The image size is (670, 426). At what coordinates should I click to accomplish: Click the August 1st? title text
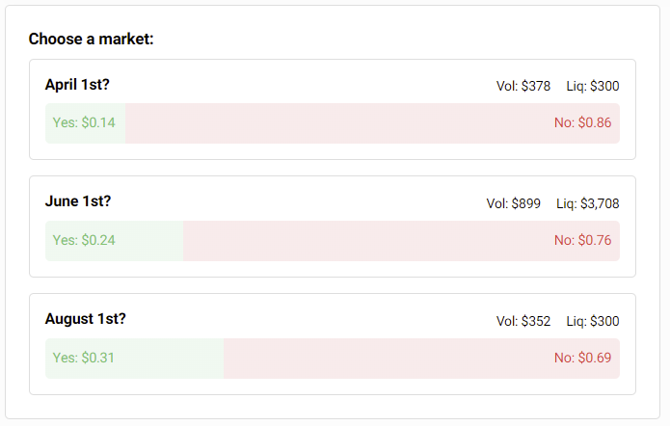pyautogui.click(x=85, y=319)
